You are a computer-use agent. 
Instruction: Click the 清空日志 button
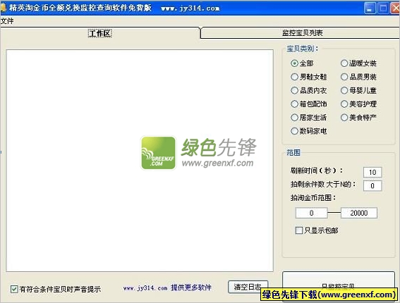click(x=248, y=287)
